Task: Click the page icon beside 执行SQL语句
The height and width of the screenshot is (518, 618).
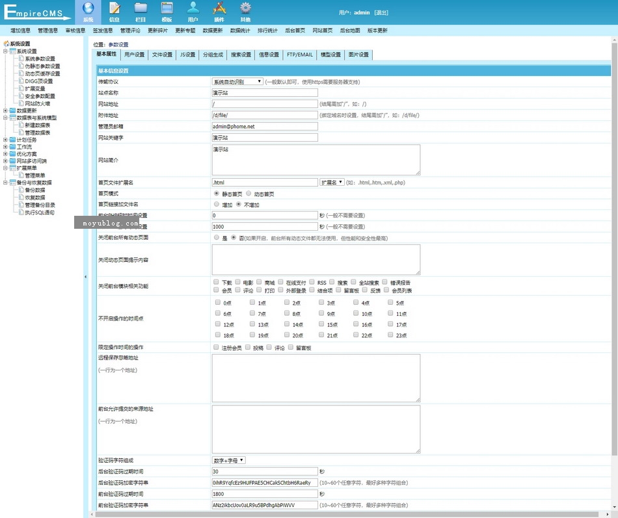Action: coord(21,213)
